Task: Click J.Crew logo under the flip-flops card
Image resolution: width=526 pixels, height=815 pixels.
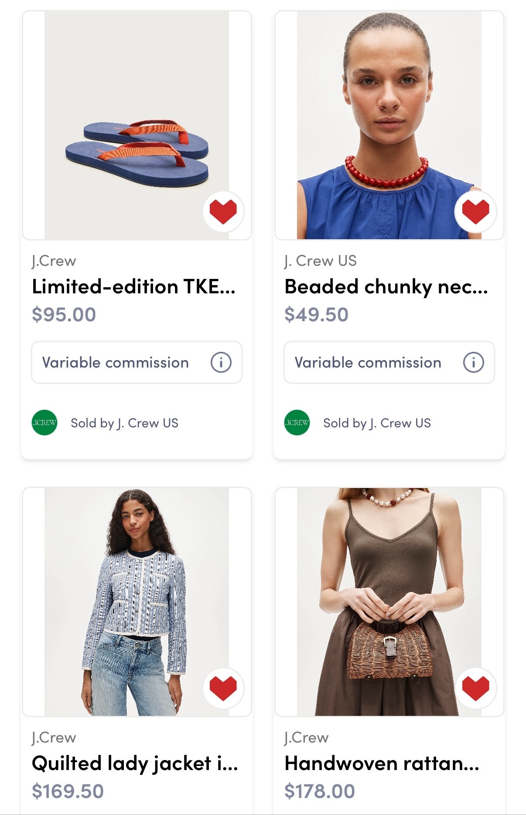Action: [x=44, y=423]
